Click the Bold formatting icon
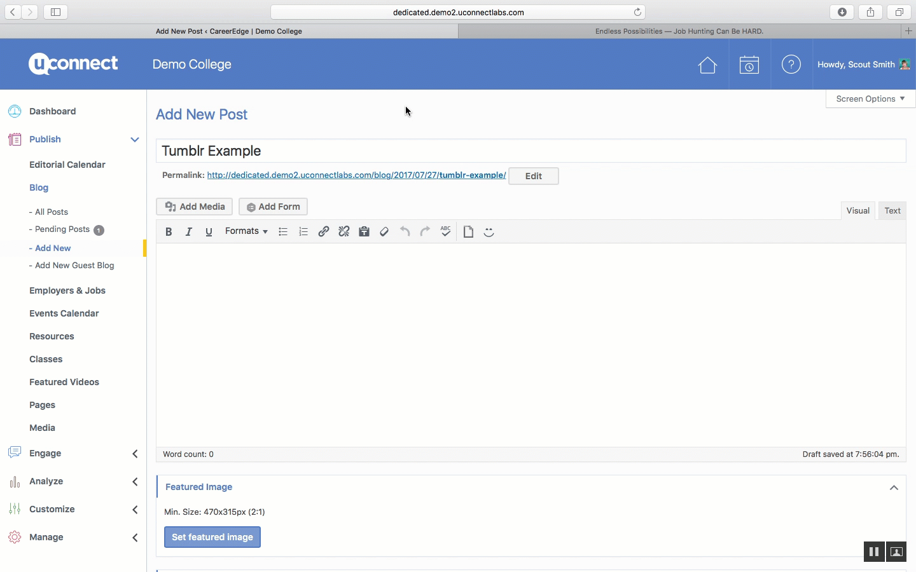 [169, 232]
